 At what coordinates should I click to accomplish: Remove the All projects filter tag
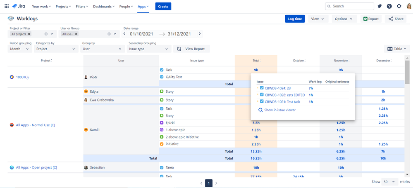tap(29, 34)
